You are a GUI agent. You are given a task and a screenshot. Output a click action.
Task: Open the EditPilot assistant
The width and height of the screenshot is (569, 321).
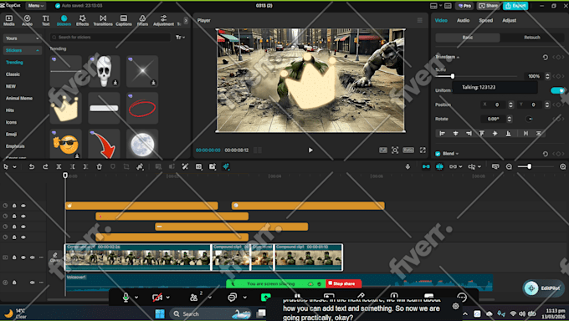(543, 288)
